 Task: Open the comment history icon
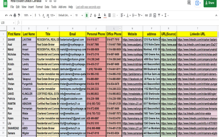coord(189,3)
